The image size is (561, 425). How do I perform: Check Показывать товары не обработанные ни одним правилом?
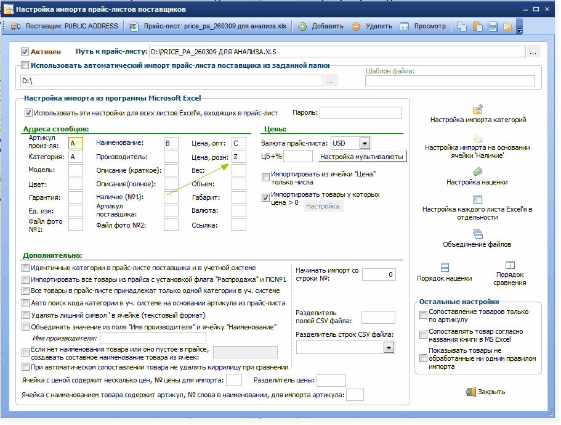tap(423, 358)
